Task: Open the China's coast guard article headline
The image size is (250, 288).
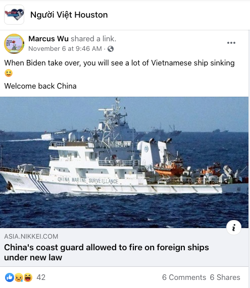Action: click(x=107, y=252)
